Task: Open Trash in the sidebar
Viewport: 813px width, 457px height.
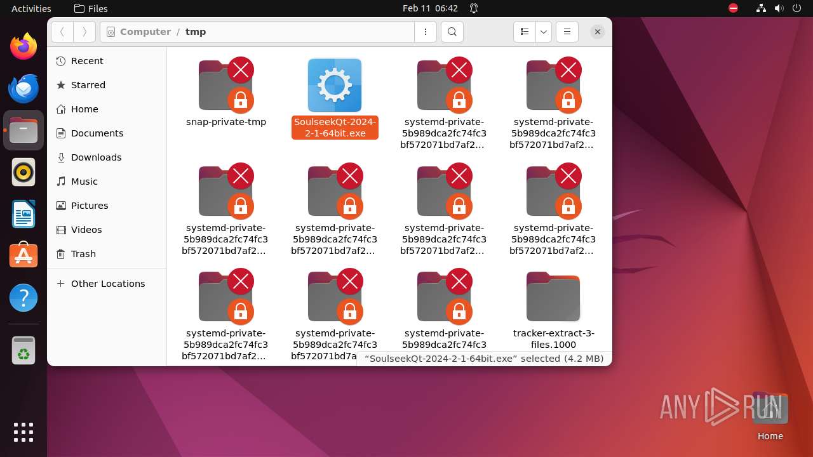Action: tap(107, 254)
